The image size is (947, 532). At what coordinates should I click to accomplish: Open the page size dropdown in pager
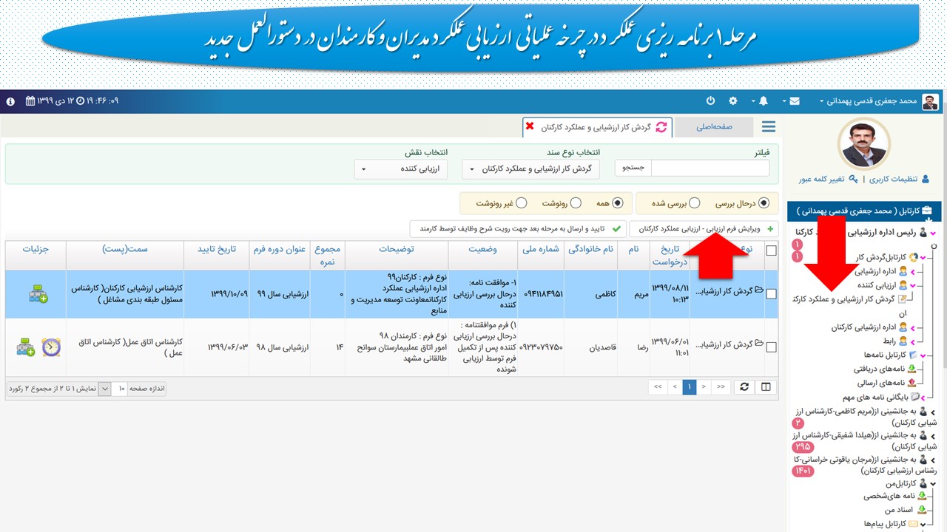pos(104,388)
